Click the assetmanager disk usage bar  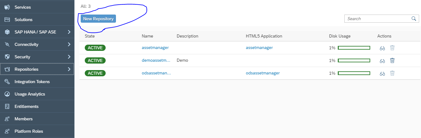pos(354,48)
